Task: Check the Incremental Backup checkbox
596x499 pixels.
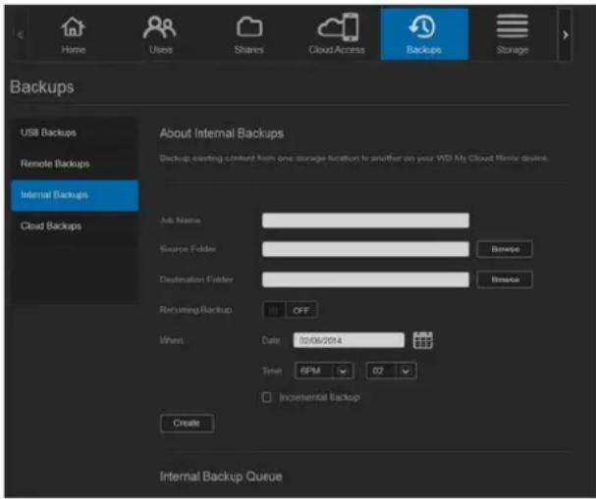Action: point(267,397)
